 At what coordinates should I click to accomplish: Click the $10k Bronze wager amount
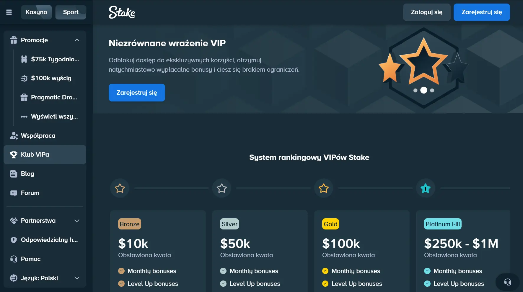tap(133, 244)
